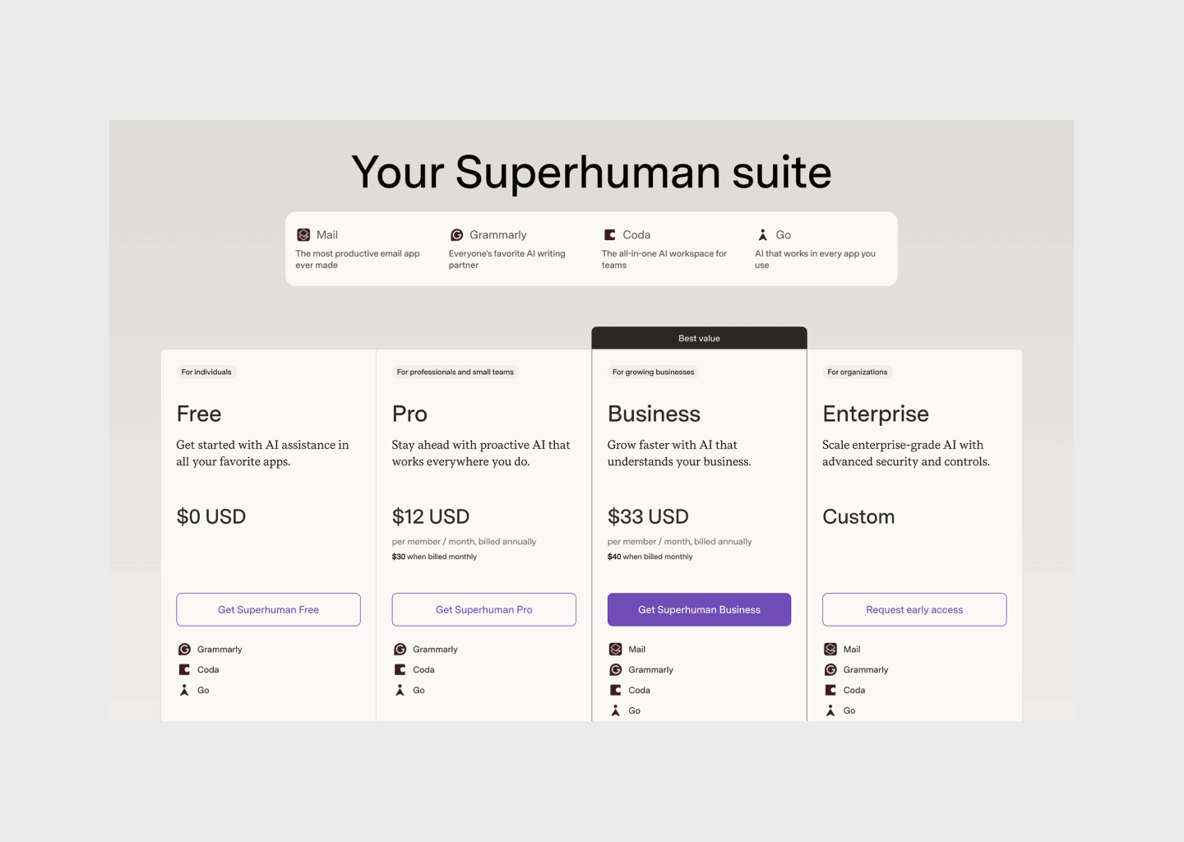Select the $33 USD Business price
This screenshot has height=842, width=1184.
(648, 517)
